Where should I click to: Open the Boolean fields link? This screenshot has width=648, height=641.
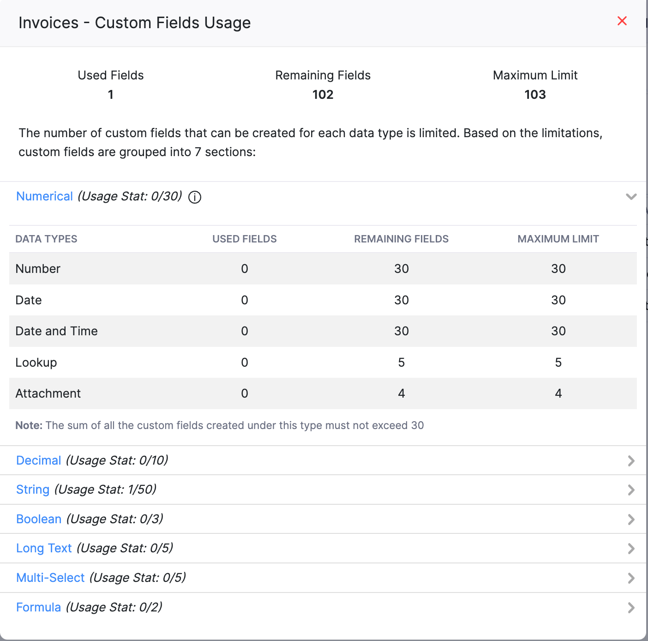(39, 519)
